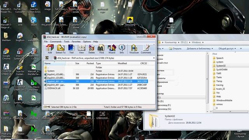Click the Delete icon in WinRAR
Viewport: 249px width, 140px height.
tap(91, 49)
